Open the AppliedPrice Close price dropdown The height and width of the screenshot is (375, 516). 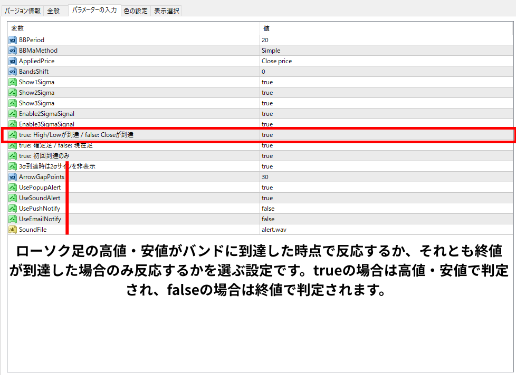pos(276,61)
